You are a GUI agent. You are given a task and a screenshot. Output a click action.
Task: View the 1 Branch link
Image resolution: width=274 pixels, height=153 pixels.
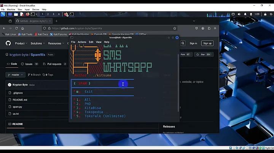tap(34, 75)
